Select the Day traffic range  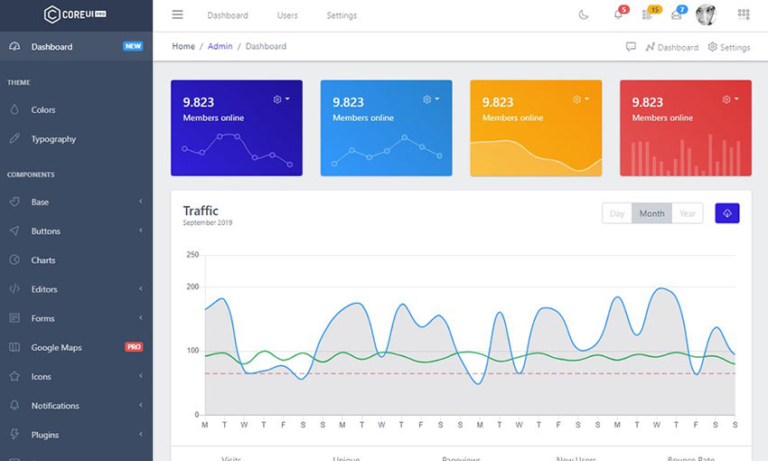617,213
